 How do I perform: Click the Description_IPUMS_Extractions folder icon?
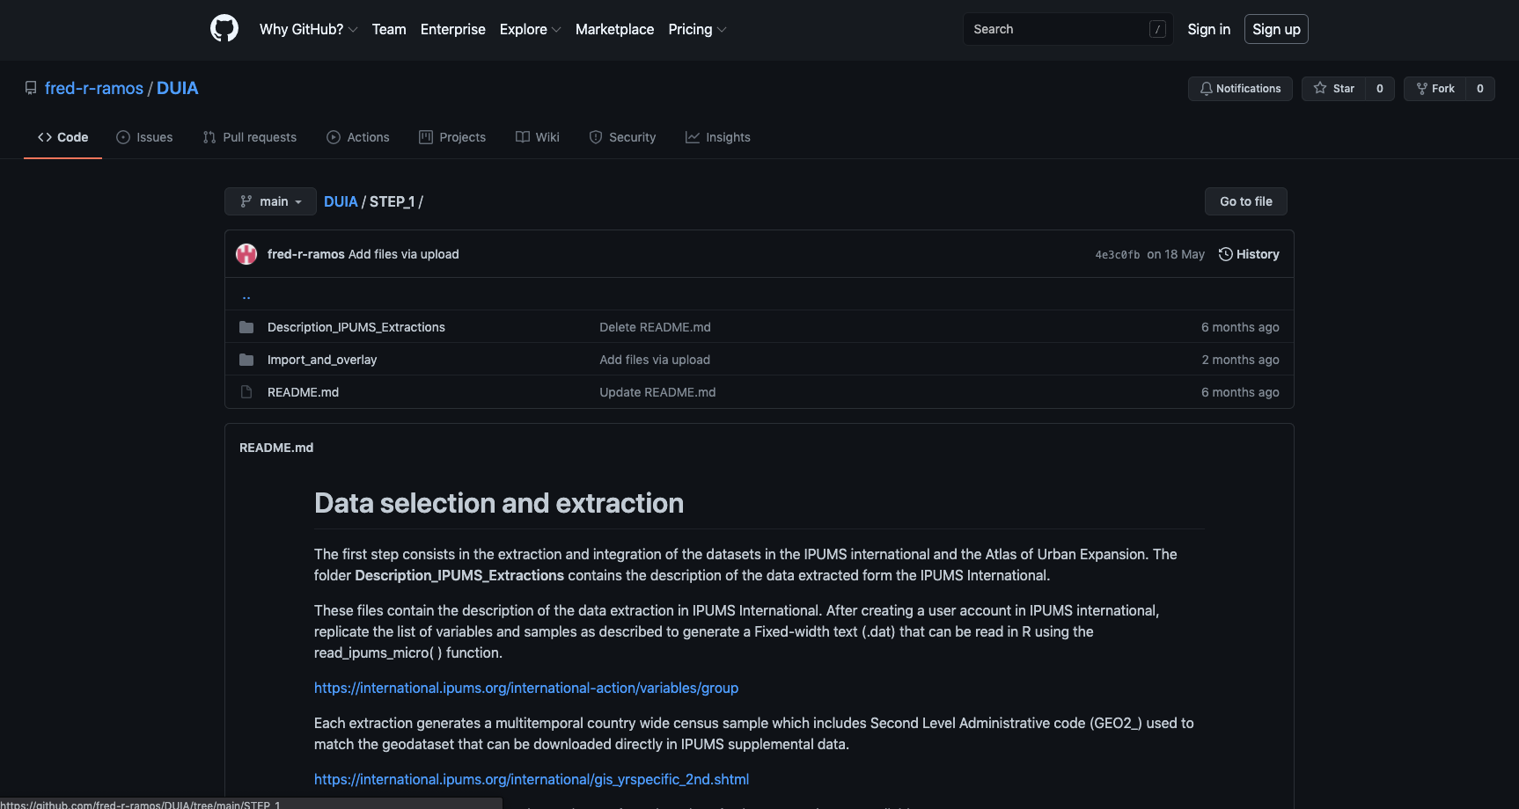(x=246, y=327)
